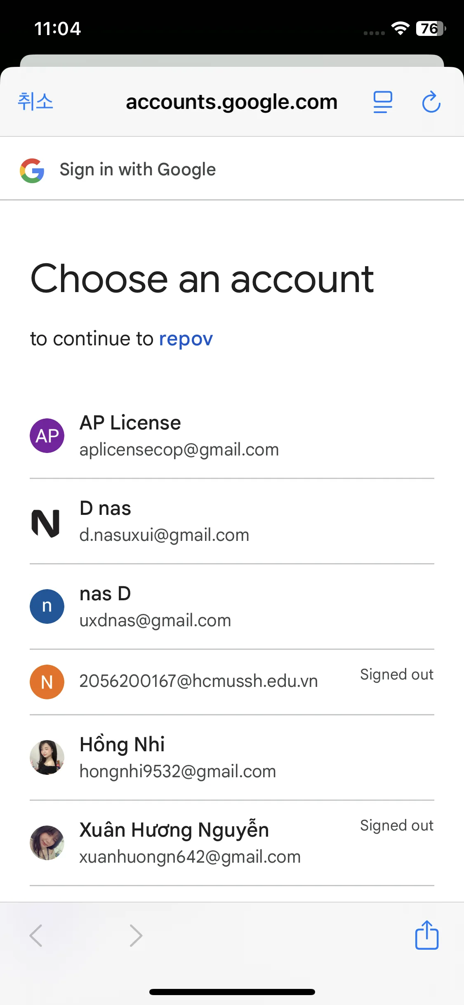Tap the black N avatar for D nas
Image resolution: width=464 pixels, height=1005 pixels.
[46, 522]
